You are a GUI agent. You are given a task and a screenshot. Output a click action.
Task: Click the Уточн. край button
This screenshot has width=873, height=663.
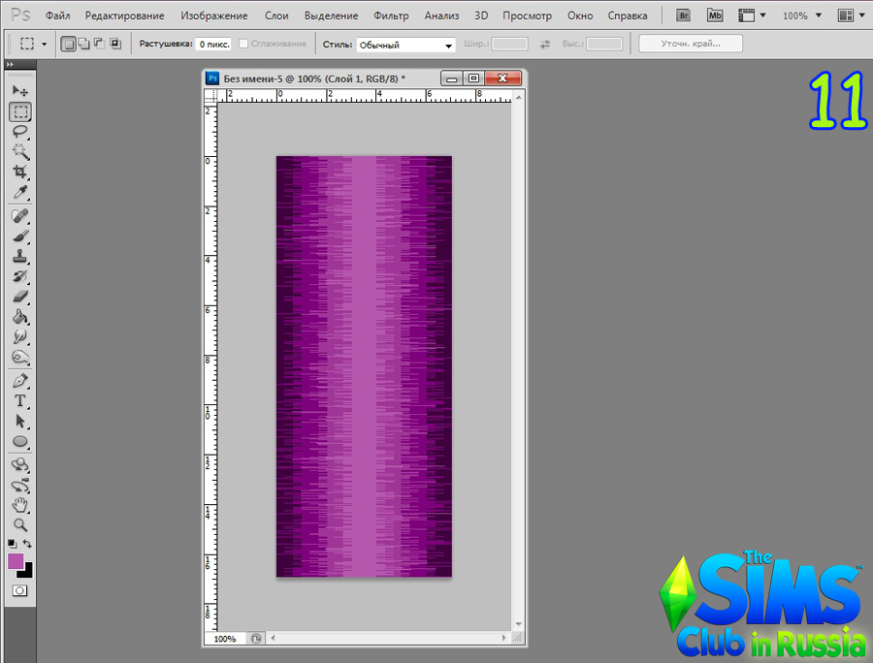[x=691, y=44]
